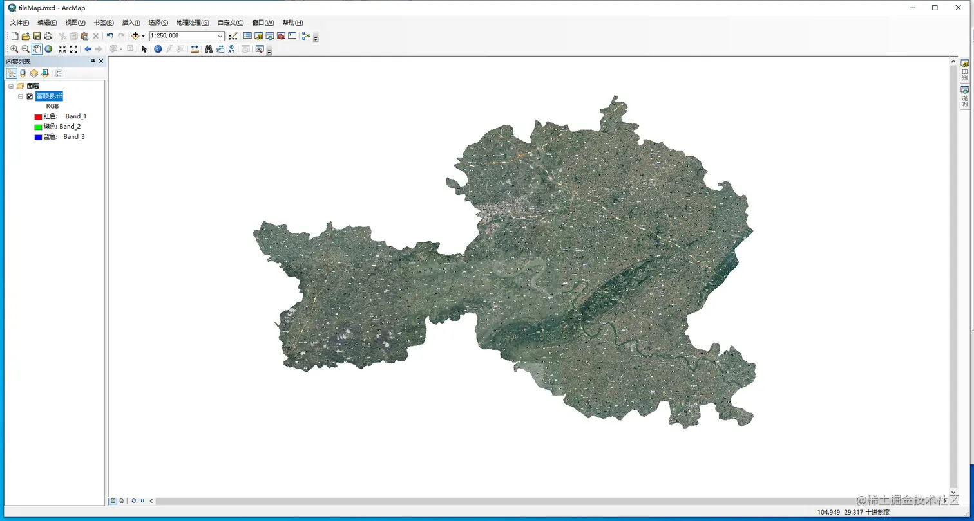The height and width of the screenshot is (521, 974).
Task: Click the Fixed Zoom In icon
Action: [62, 49]
